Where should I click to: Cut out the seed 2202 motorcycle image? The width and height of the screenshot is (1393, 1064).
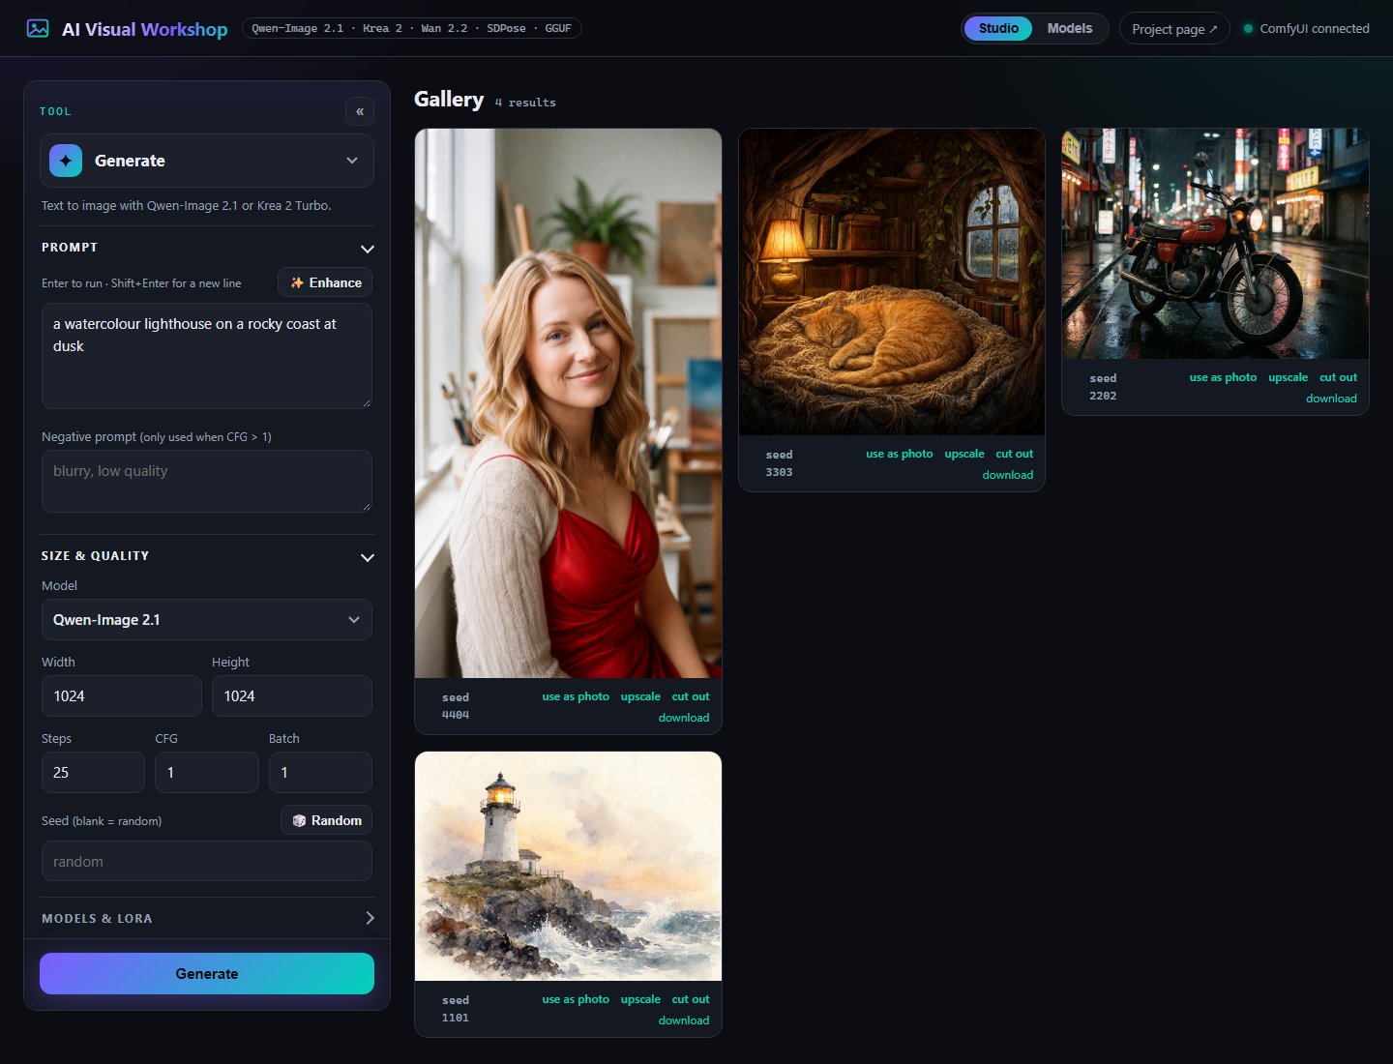tap(1338, 377)
